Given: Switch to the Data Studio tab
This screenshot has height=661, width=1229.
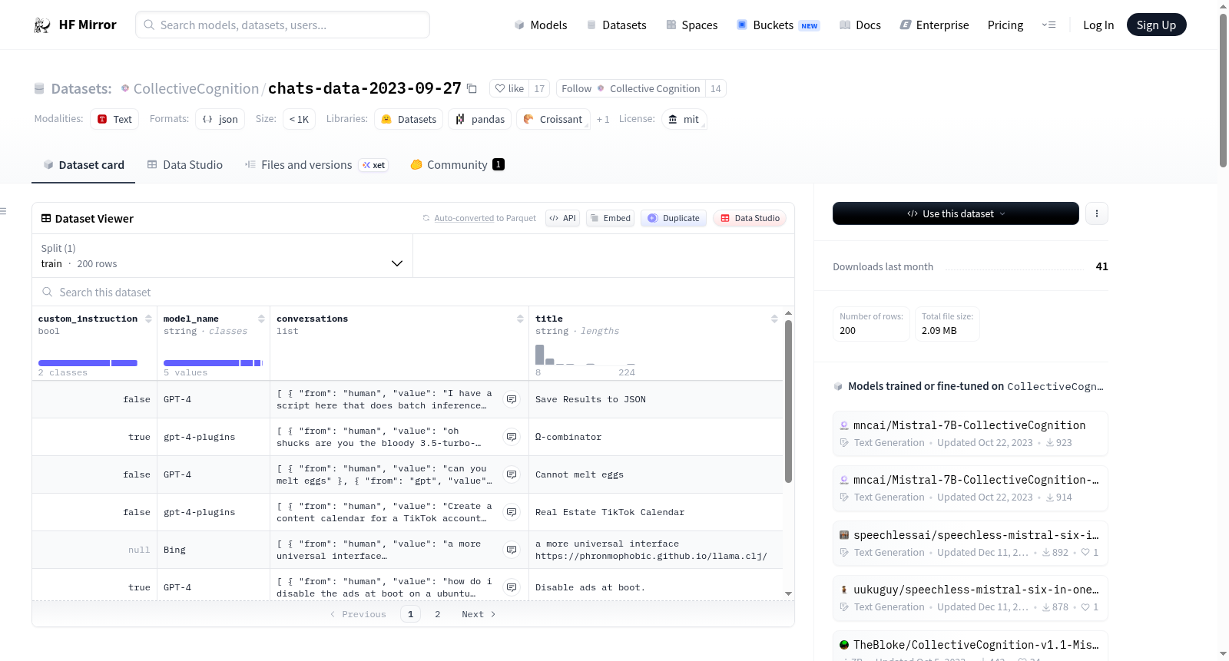Looking at the screenshot, I should (185, 165).
